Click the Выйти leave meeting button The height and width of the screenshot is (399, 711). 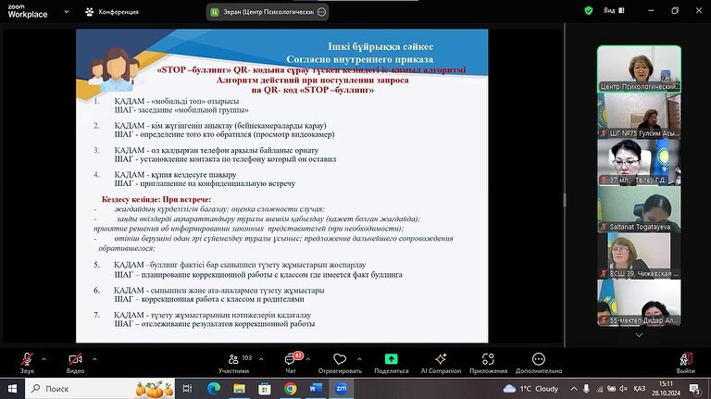[x=685, y=359]
